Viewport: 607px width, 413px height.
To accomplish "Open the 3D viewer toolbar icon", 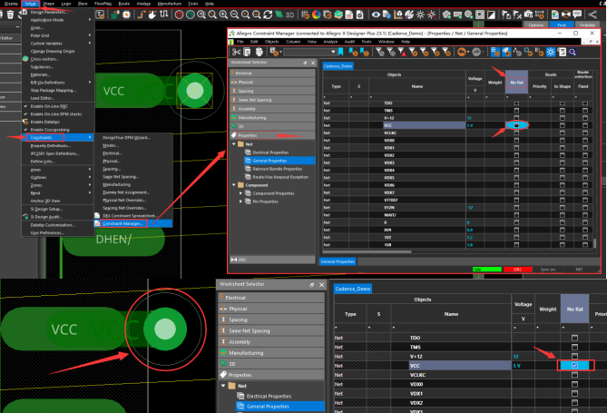I will (289, 15).
